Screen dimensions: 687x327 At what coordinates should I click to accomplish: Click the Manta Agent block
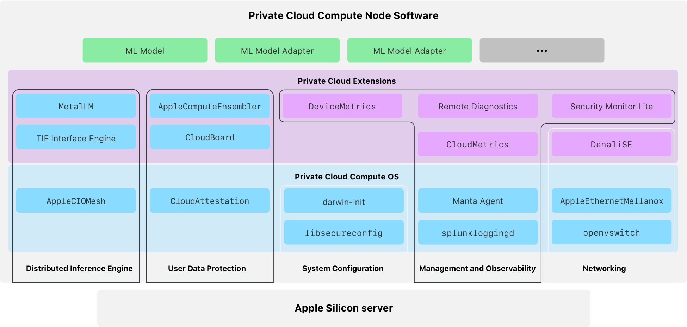[478, 201]
